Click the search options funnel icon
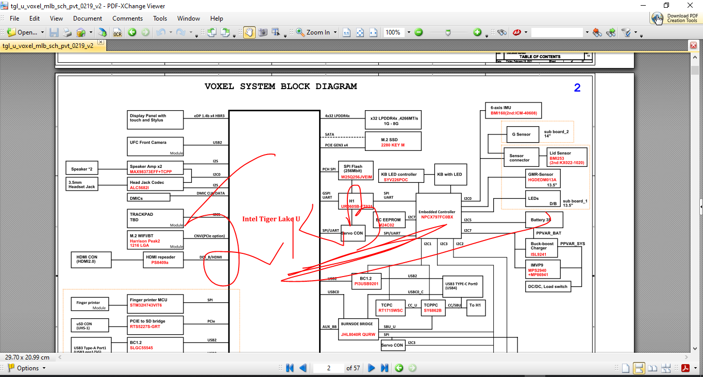Viewport: 703px width, 377px height. [x=626, y=32]
